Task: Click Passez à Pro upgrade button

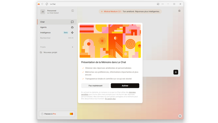Action: 57,114
